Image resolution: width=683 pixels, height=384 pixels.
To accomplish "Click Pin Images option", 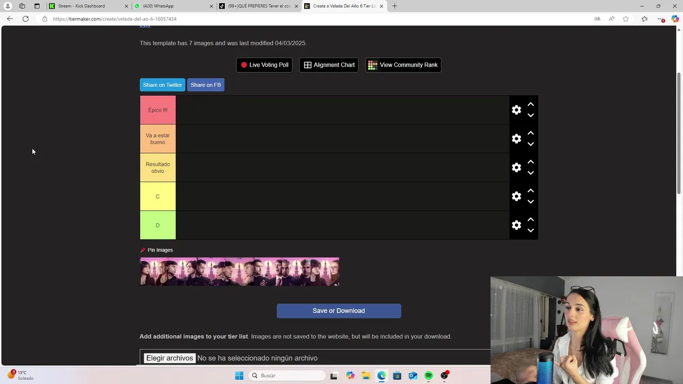I will [x=156, y=250].
